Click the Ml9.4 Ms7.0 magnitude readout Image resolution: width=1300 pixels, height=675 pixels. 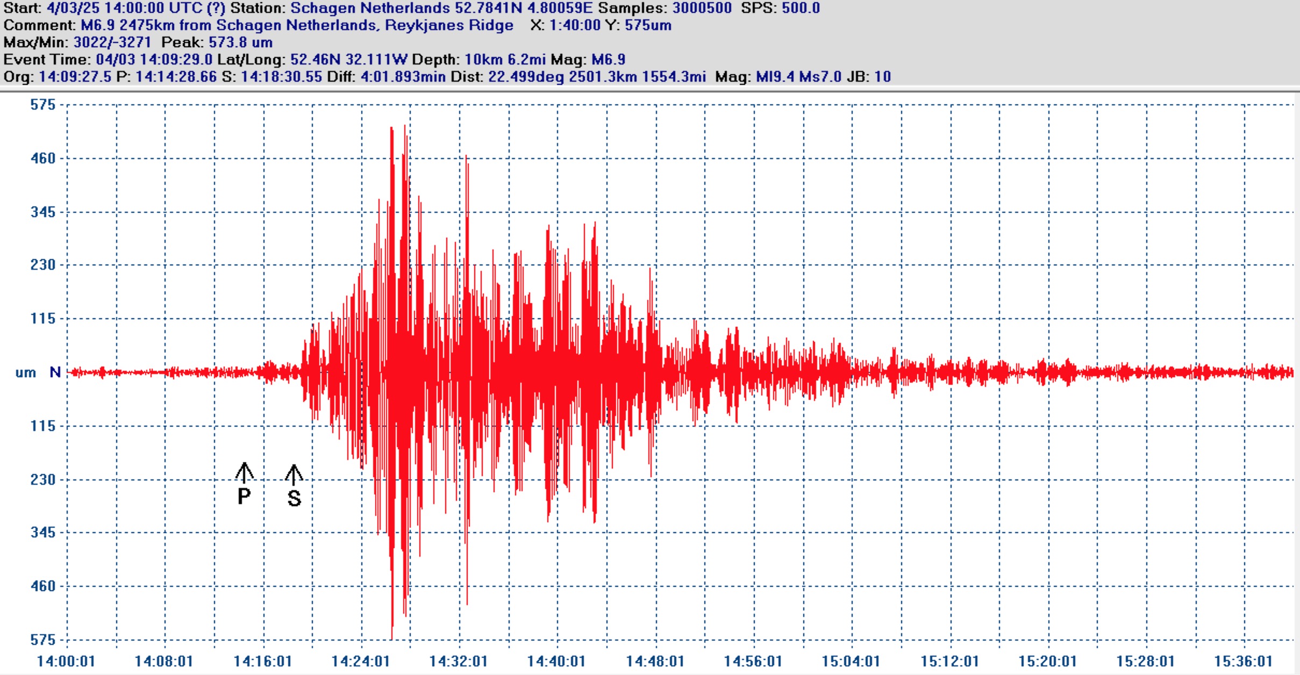[x=798, y=77]
